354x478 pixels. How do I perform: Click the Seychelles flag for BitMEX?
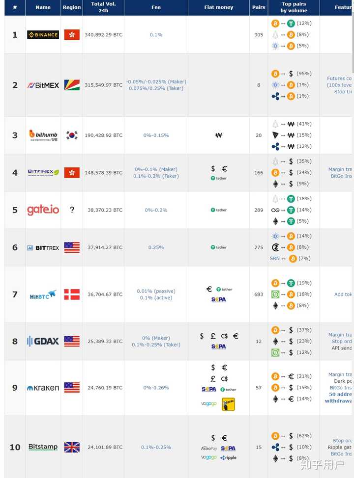coord(72,85)
